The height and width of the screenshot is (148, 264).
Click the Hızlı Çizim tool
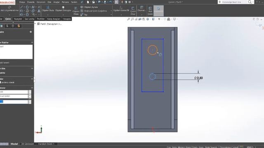tap(150, 11)
